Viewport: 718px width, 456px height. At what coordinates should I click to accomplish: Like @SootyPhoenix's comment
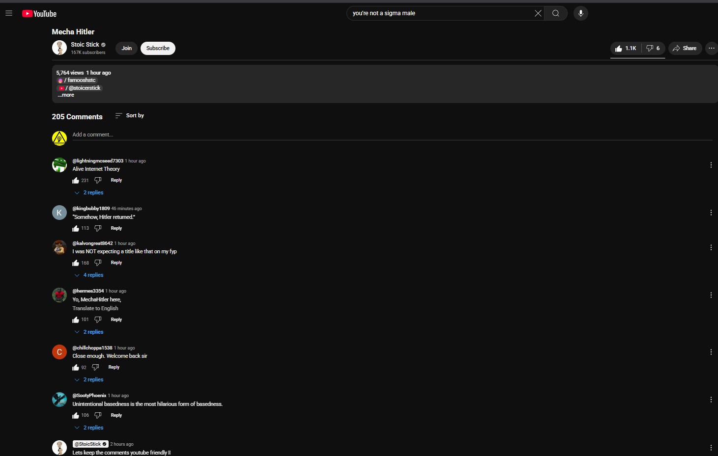click(x=76, y=415)
